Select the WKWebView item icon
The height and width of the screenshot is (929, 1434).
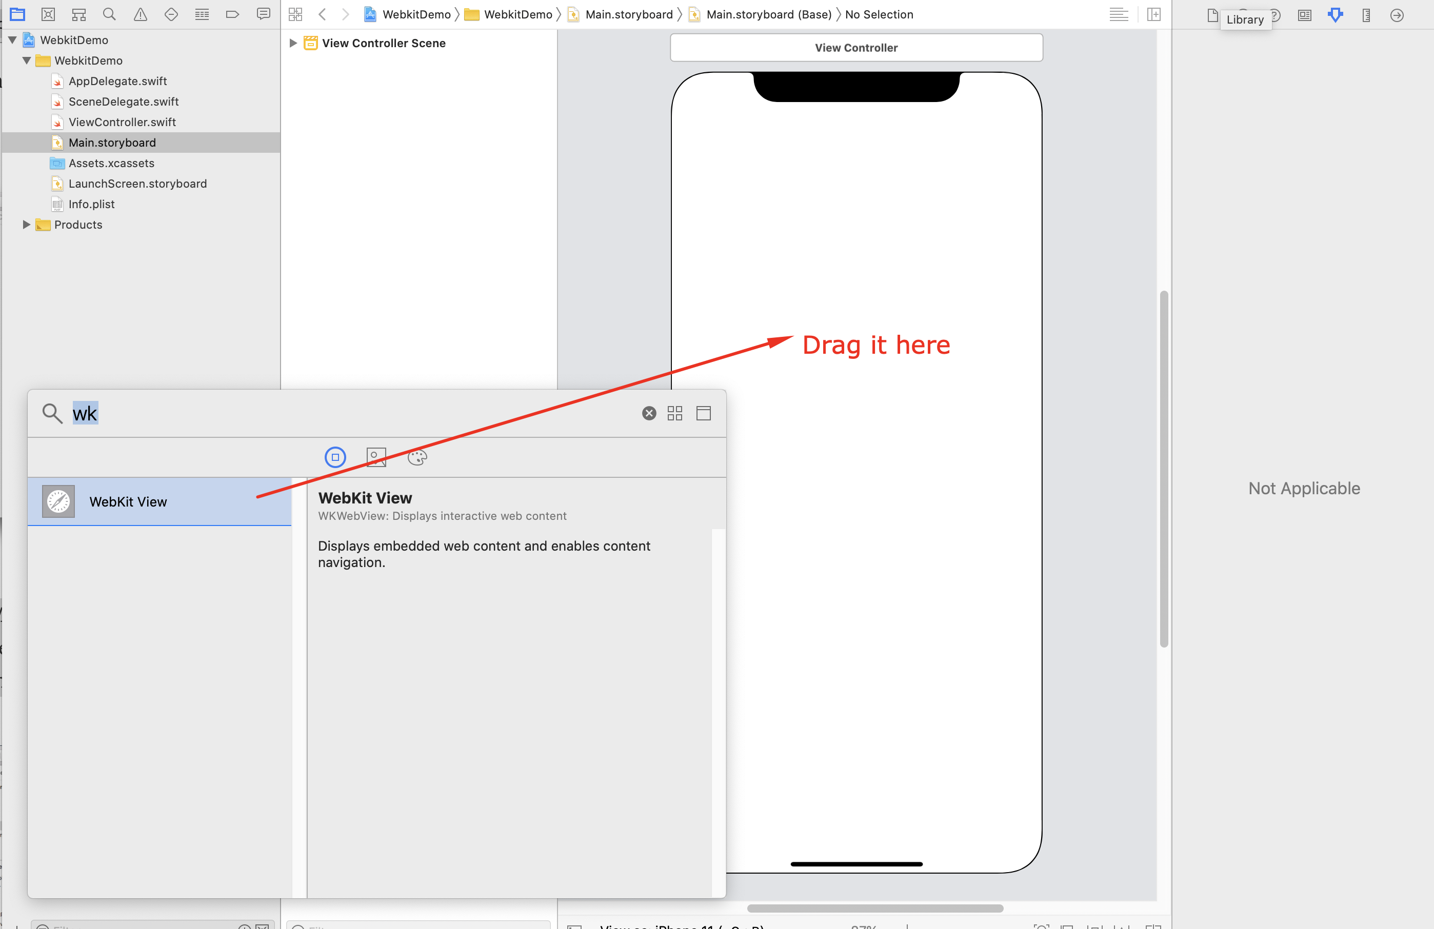(57, 501)
